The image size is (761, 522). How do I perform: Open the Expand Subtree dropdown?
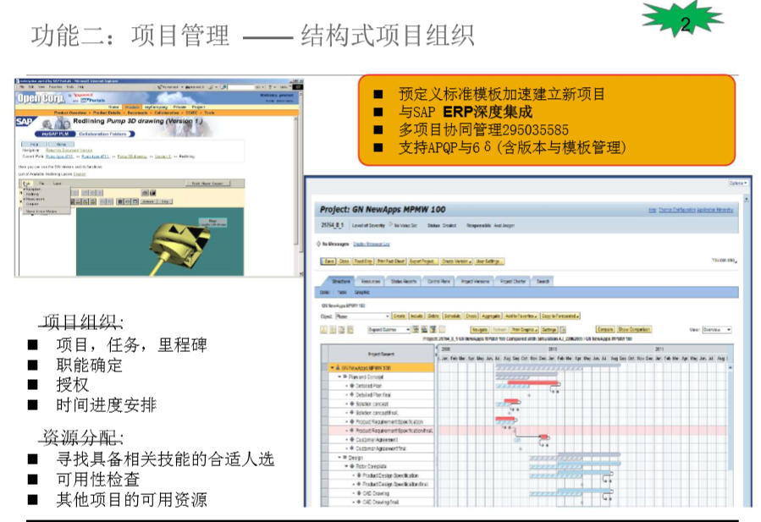point(389,330)
